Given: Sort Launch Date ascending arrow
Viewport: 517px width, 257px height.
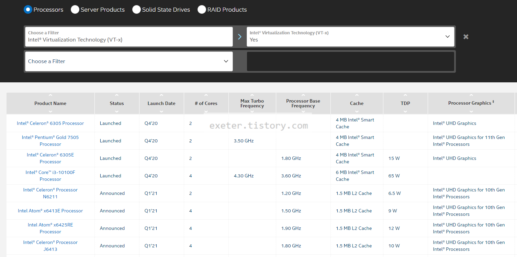Looking at the screenshot, I should [x=161, y=95].
